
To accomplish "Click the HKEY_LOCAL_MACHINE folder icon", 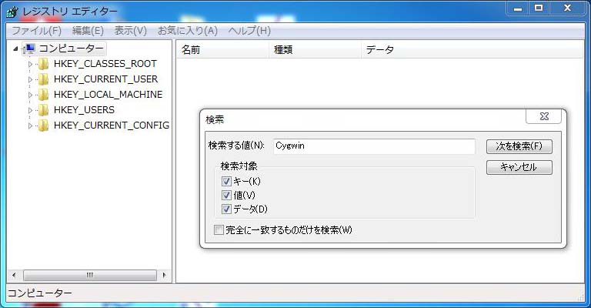I will (44, 95).
